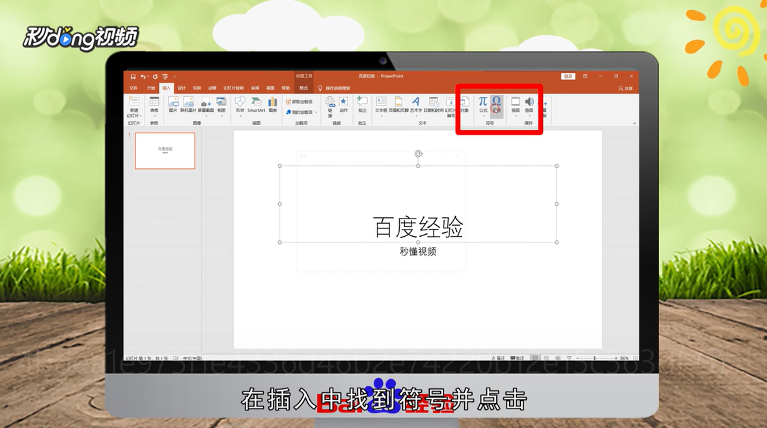
Task: Click the 秒懂视频 subtitle text on slide
Action: pos(418,251)
